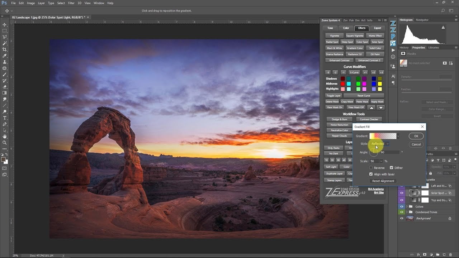Screen dimensions: 459x258
Task: Click the search icon in the options bar
Action: click(443, 11)
